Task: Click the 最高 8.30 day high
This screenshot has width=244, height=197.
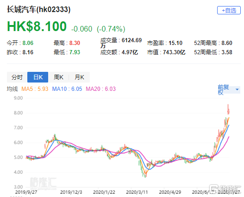Action: tap(67, 43)
